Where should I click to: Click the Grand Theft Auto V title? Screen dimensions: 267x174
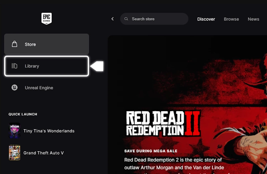click(x=44, y=153)
